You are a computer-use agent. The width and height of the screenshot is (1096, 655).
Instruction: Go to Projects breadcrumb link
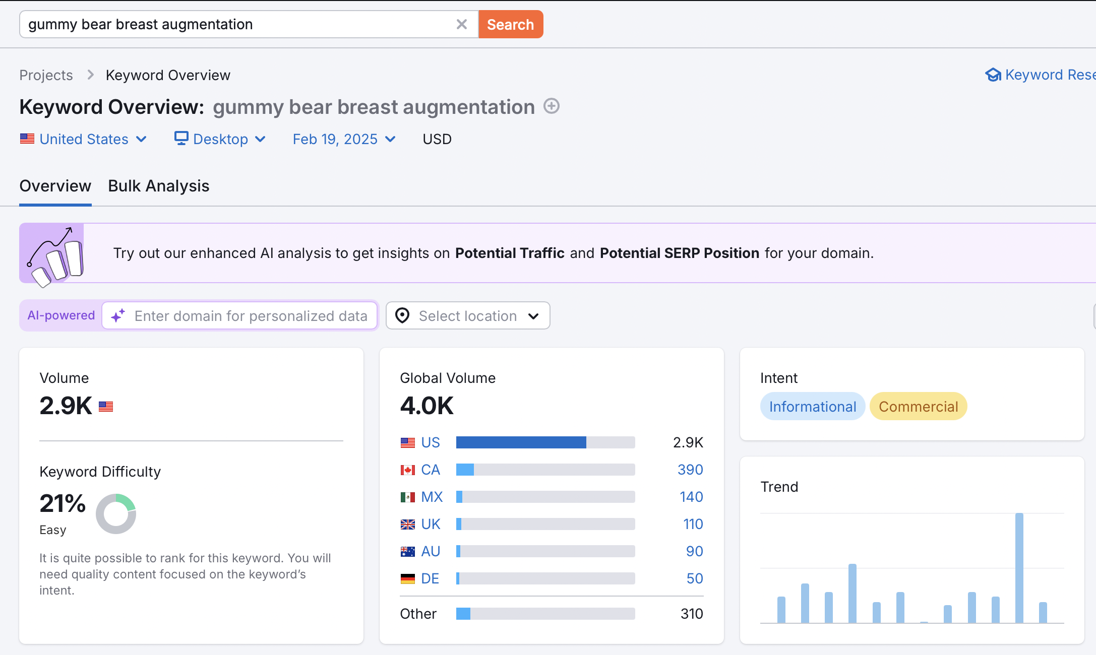point(46,75)
